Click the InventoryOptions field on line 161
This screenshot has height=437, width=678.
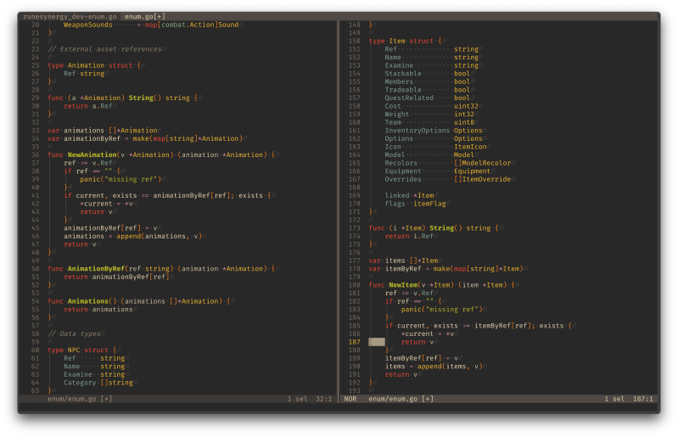pyautogui.click(x=417, y=131)
